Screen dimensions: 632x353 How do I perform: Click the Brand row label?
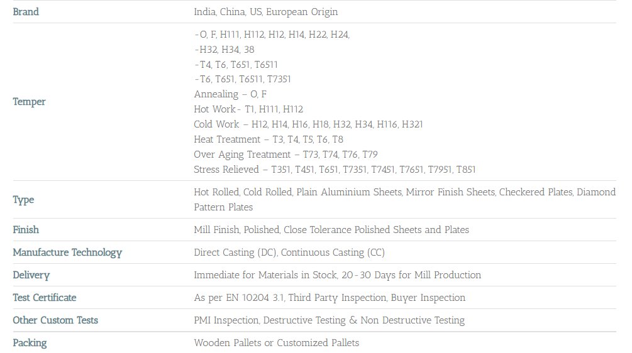click(x=26, y=12)
